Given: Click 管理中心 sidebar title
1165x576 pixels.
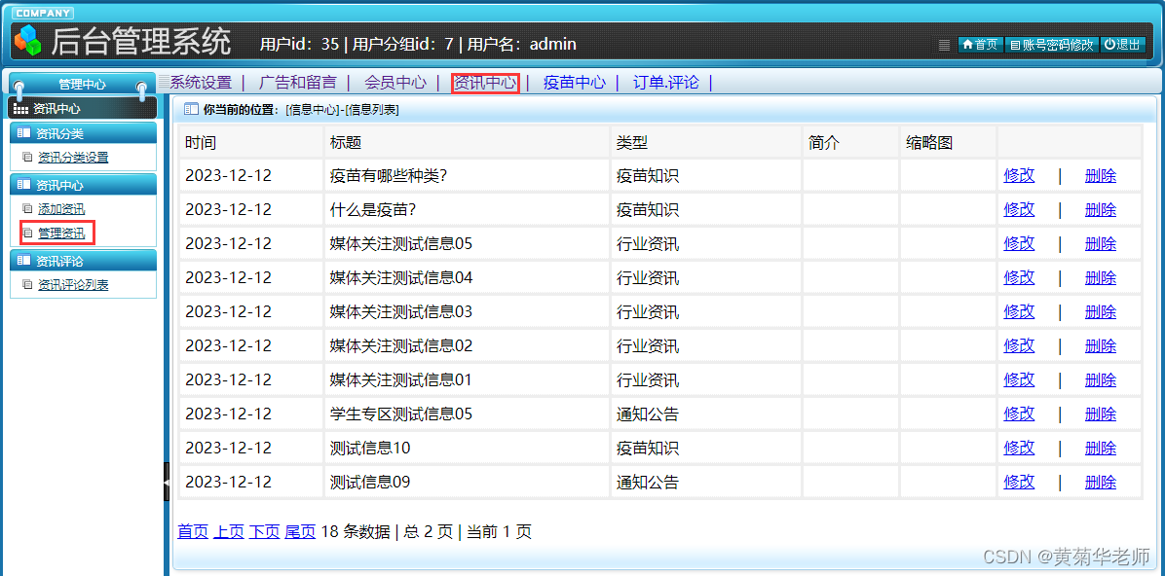Looking at the screenshot, I should point(82,85).
